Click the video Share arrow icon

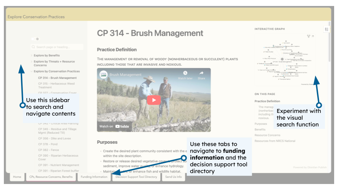tap(201, 75)
